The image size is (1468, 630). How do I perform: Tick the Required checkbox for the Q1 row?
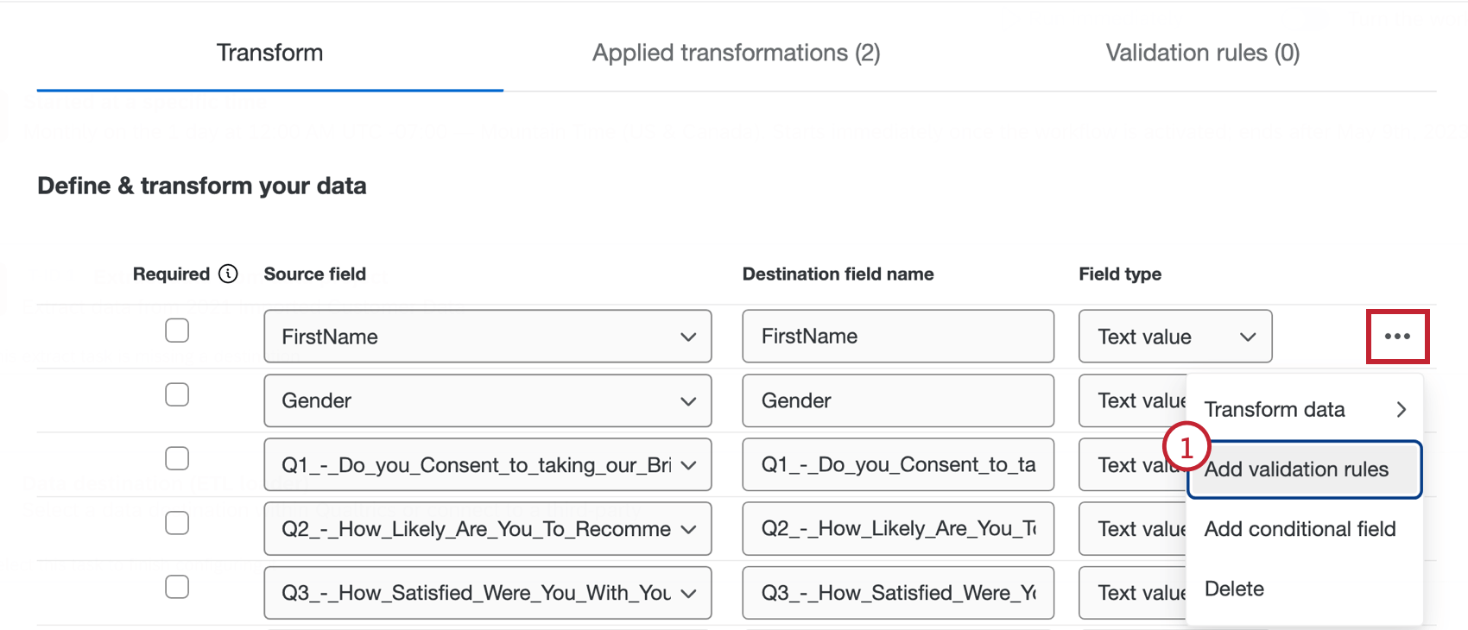[177, 458]
